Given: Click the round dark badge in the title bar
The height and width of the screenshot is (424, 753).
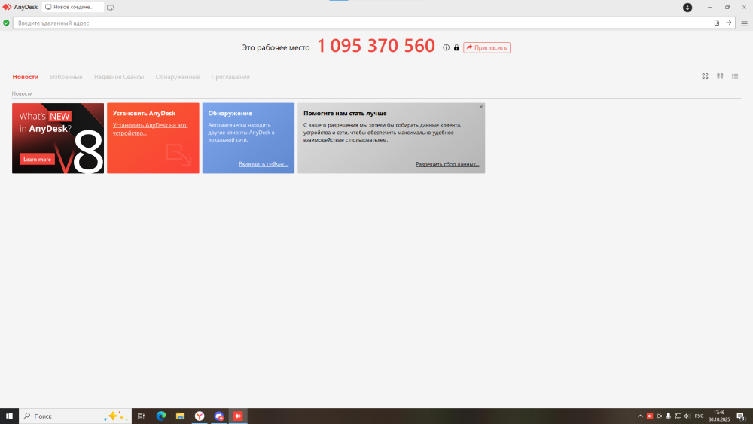Looking at the screenshot, I should coord(687,8).
